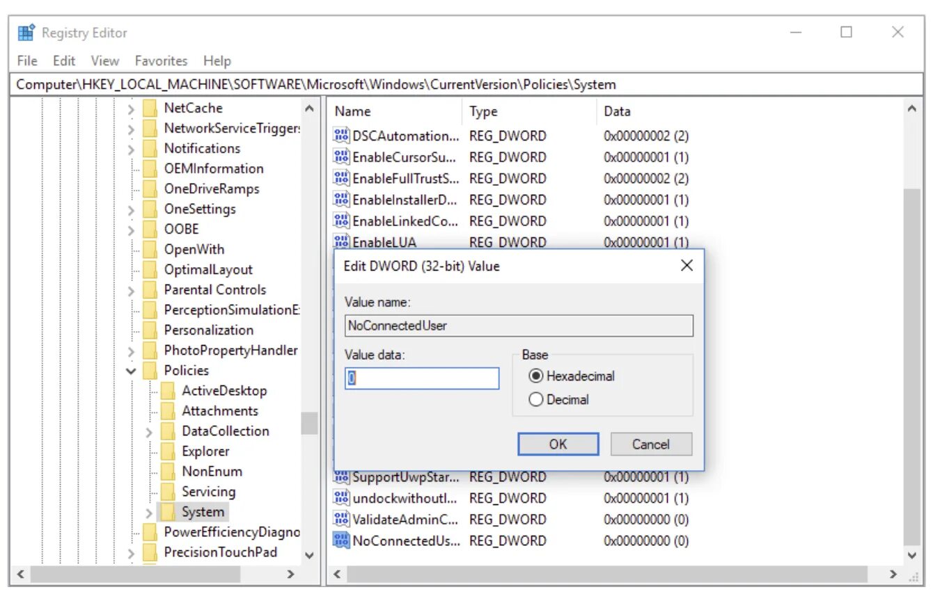
Task: Click the tree pane vertical scrollbar thumb
Action: click(309, 423)
